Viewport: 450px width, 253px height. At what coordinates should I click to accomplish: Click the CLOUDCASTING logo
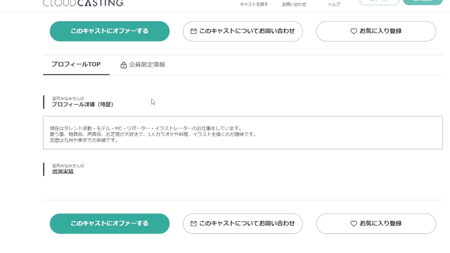pyautogui.click(x=83, y=3)
